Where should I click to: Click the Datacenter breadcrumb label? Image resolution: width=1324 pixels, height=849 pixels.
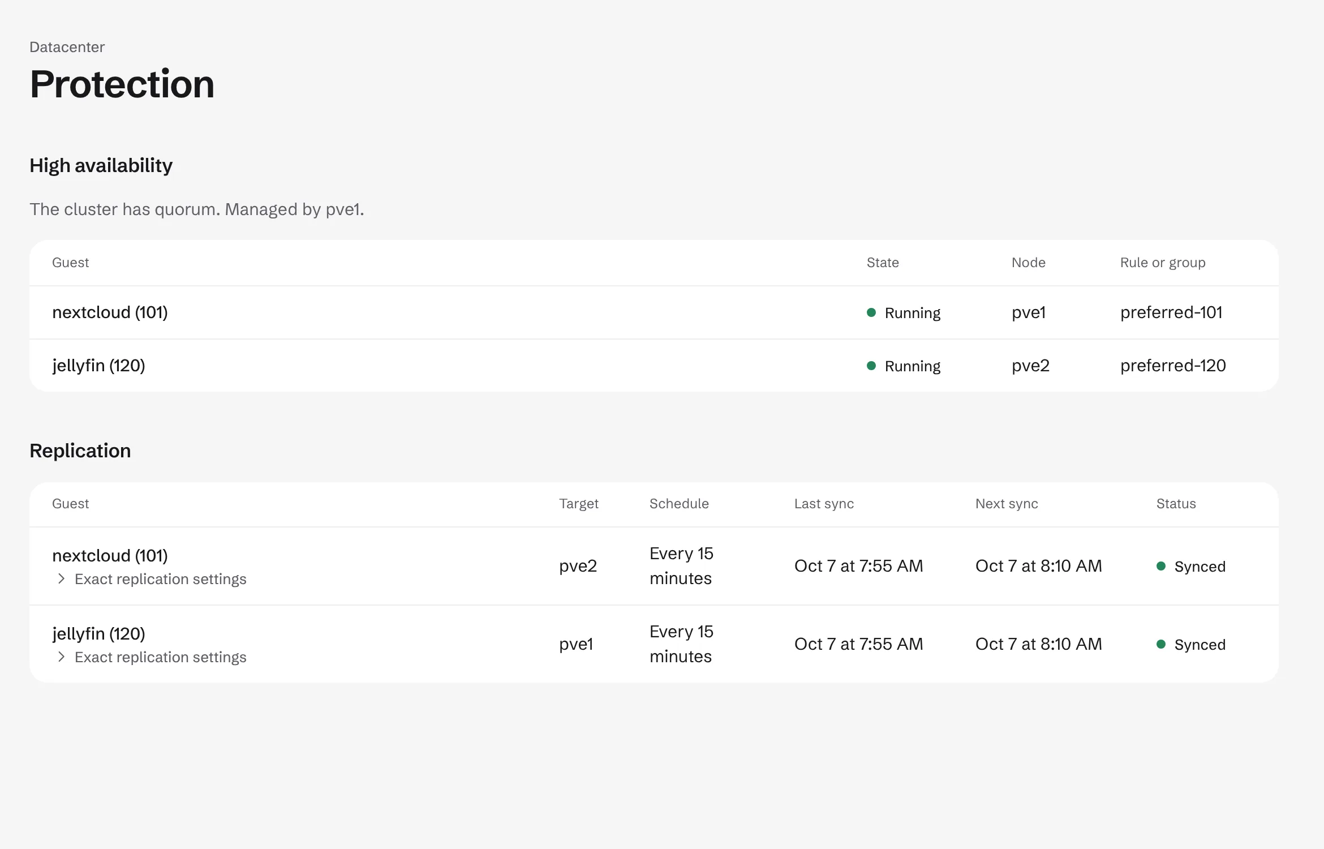click(x=67, y=47)
